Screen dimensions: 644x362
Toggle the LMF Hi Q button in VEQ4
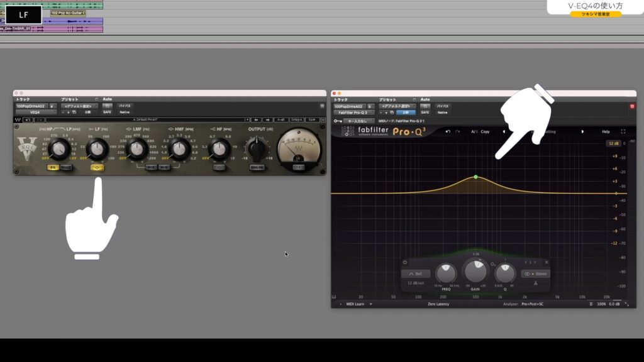pos(151,167)
